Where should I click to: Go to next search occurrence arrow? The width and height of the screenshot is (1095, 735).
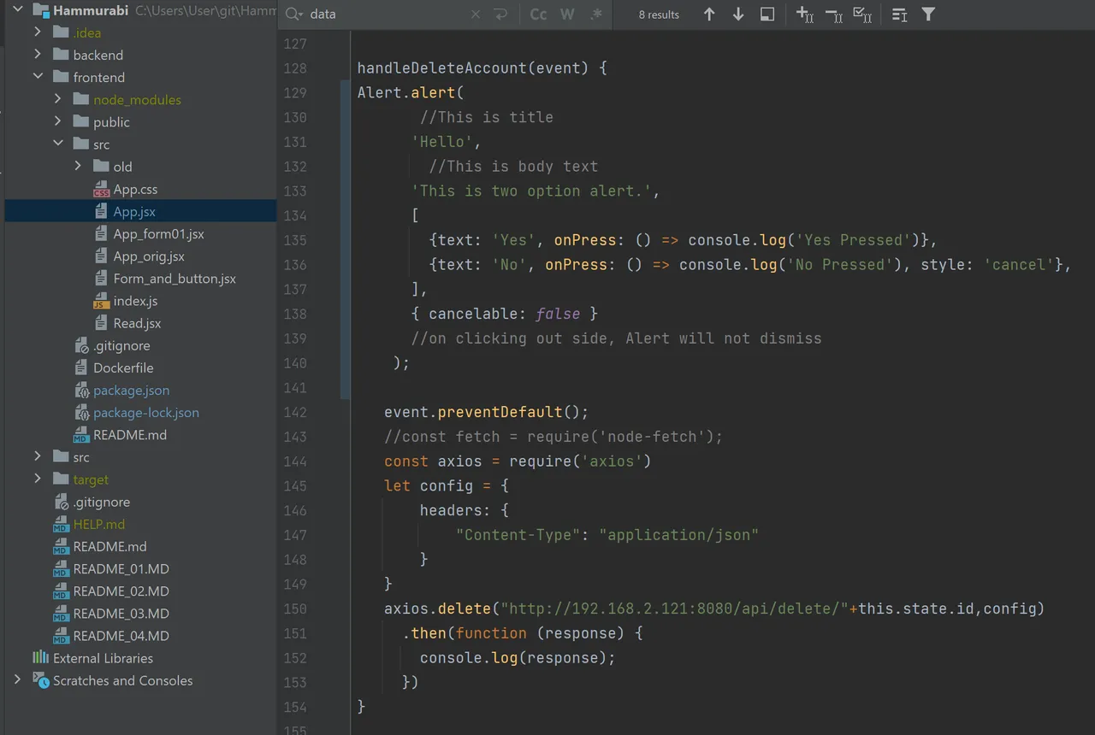click(x=738, y=15)
